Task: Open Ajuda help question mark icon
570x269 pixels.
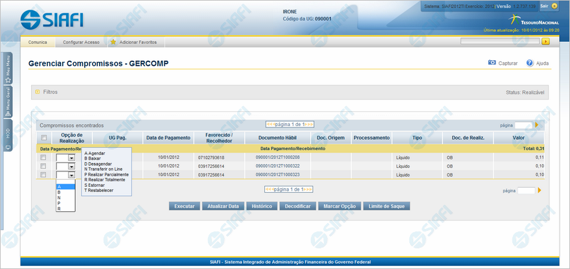Action: (529, 63)
